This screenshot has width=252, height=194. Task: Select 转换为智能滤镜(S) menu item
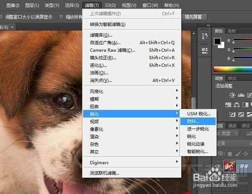point(132,24)
